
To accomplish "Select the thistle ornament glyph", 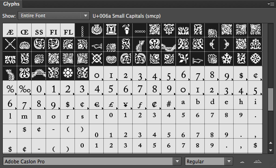I will [96, 30].
